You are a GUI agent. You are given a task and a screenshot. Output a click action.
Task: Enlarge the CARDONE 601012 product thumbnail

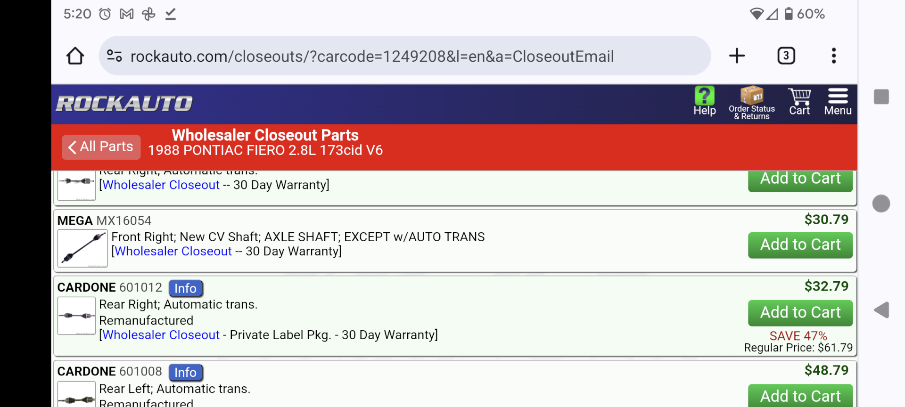click(76, 316)
